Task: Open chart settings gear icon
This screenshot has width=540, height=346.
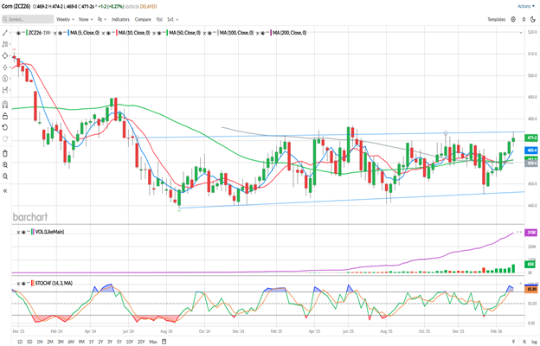Action: (x=513, y=19)
